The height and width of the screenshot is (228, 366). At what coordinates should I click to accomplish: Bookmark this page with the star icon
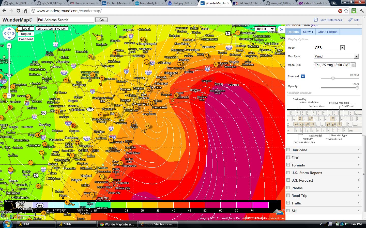[x=346, y=11]
